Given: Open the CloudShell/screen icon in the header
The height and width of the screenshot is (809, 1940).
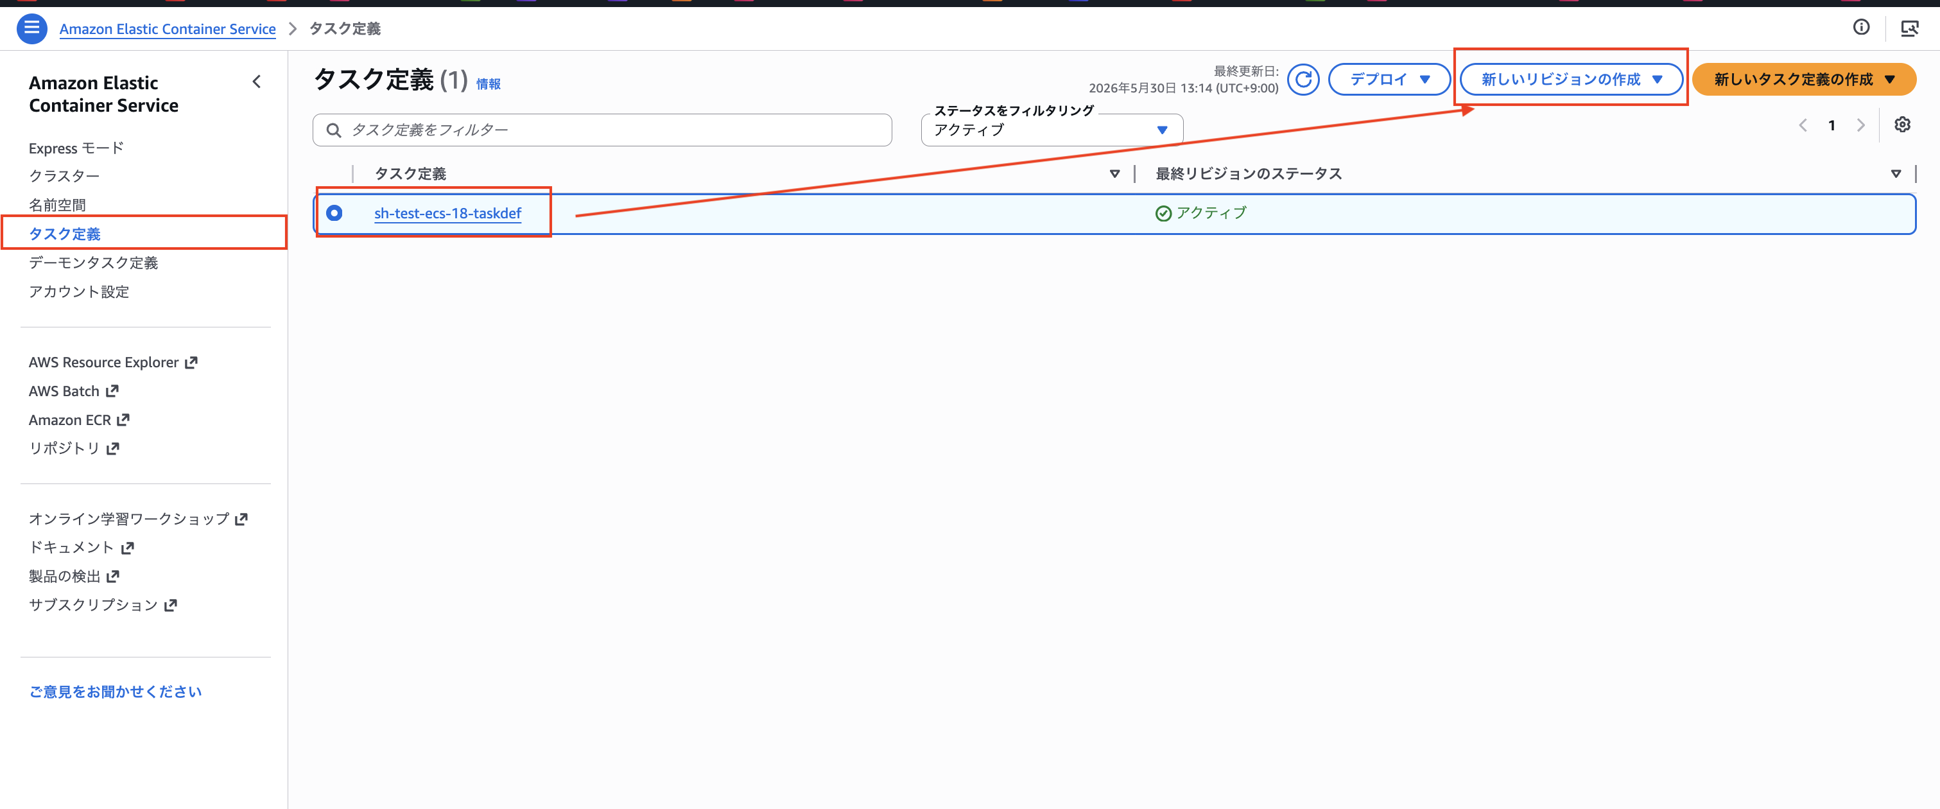Looking at the screenshot, I should pyautogui.click(x=1909, y=29).
